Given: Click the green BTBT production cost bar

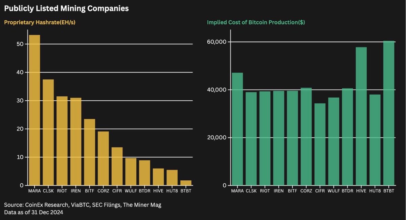Looking at the screenshot, I should pos(389,113).
